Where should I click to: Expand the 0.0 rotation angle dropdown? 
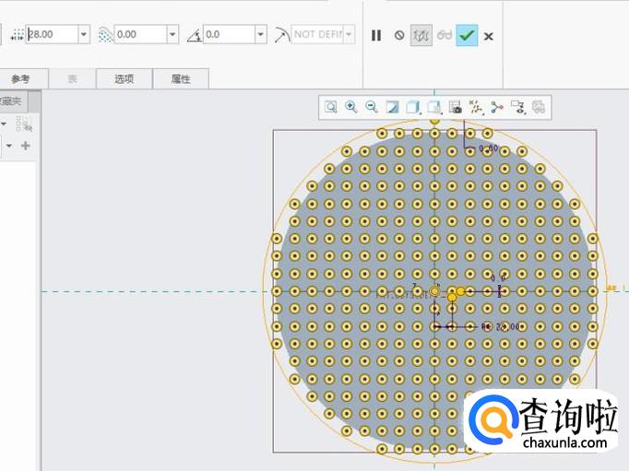coord(261,34)
